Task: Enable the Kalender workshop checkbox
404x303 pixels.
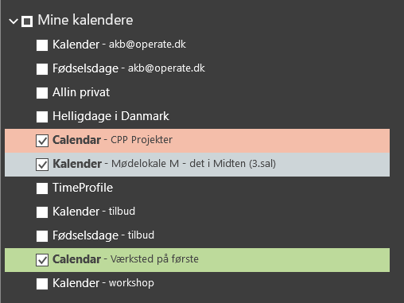Action: [x=42, y=284]
